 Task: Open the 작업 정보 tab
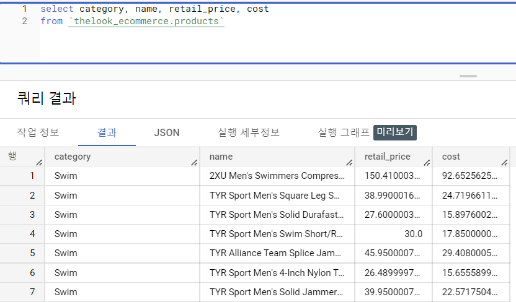pyautogui.click(x=38, y=132)
